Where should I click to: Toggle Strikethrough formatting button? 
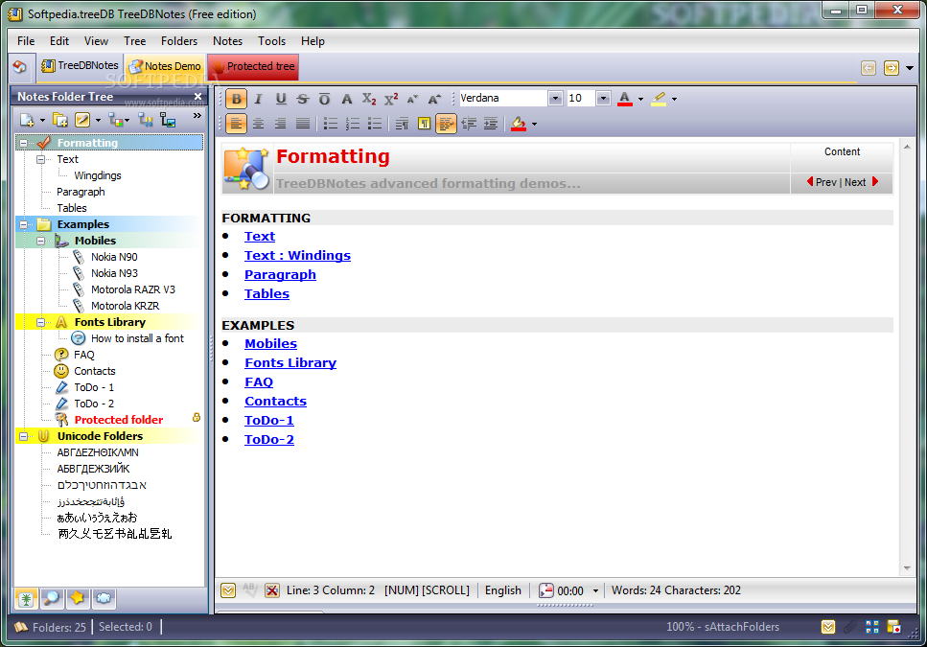pos(303,99)
